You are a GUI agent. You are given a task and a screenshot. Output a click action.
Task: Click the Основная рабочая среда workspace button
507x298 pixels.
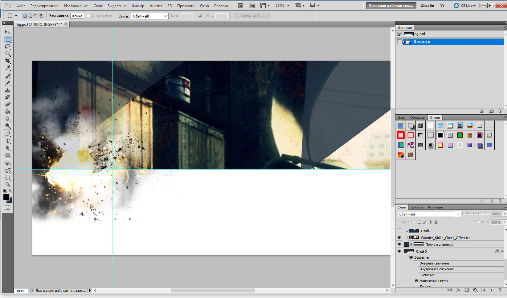391,6
